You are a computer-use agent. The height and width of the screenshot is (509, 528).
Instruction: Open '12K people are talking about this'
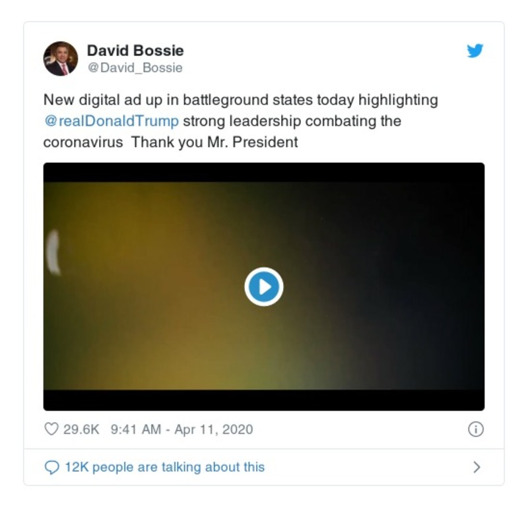click(x=164, y=467)
